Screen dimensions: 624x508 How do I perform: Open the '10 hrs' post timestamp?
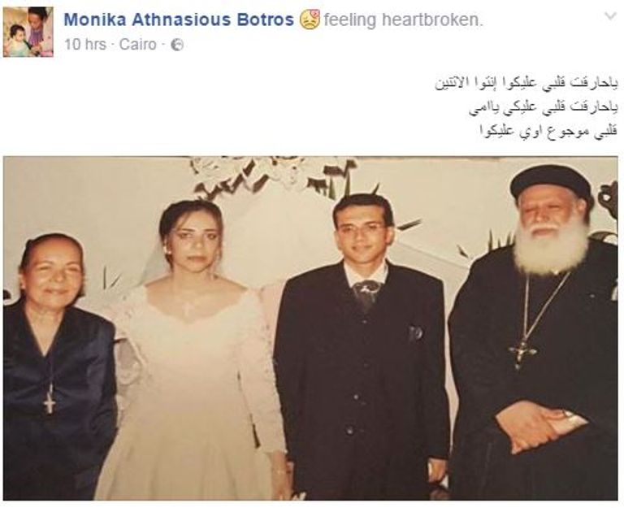coord(85,44)
